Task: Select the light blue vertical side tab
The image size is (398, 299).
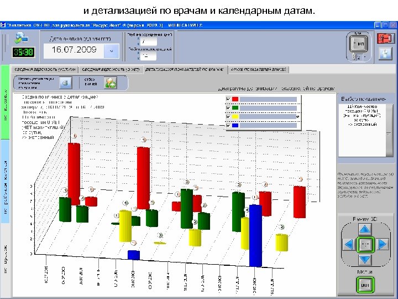Action: (x=5, y=182)
